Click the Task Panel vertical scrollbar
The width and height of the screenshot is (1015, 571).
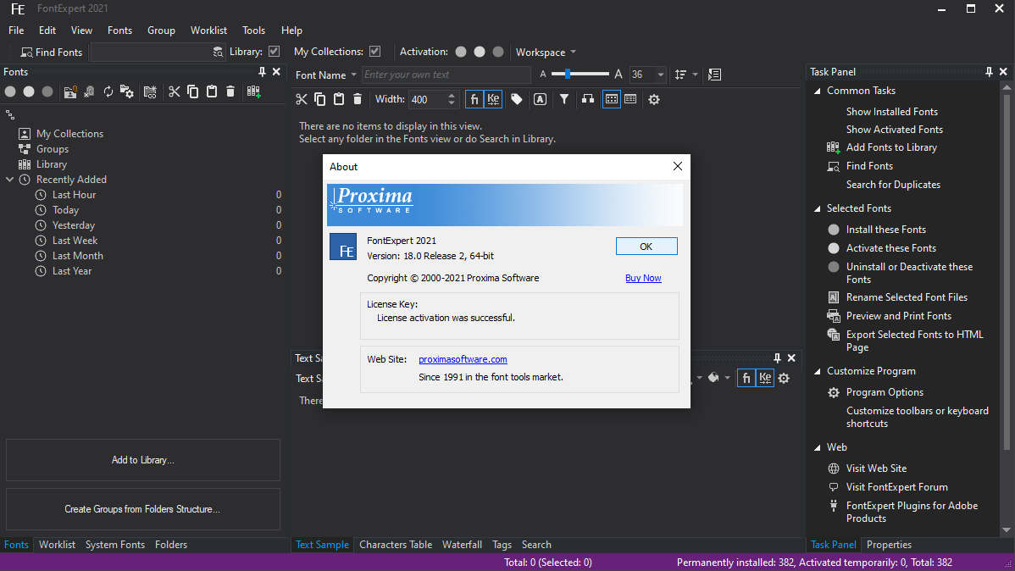pos(1006,272)
